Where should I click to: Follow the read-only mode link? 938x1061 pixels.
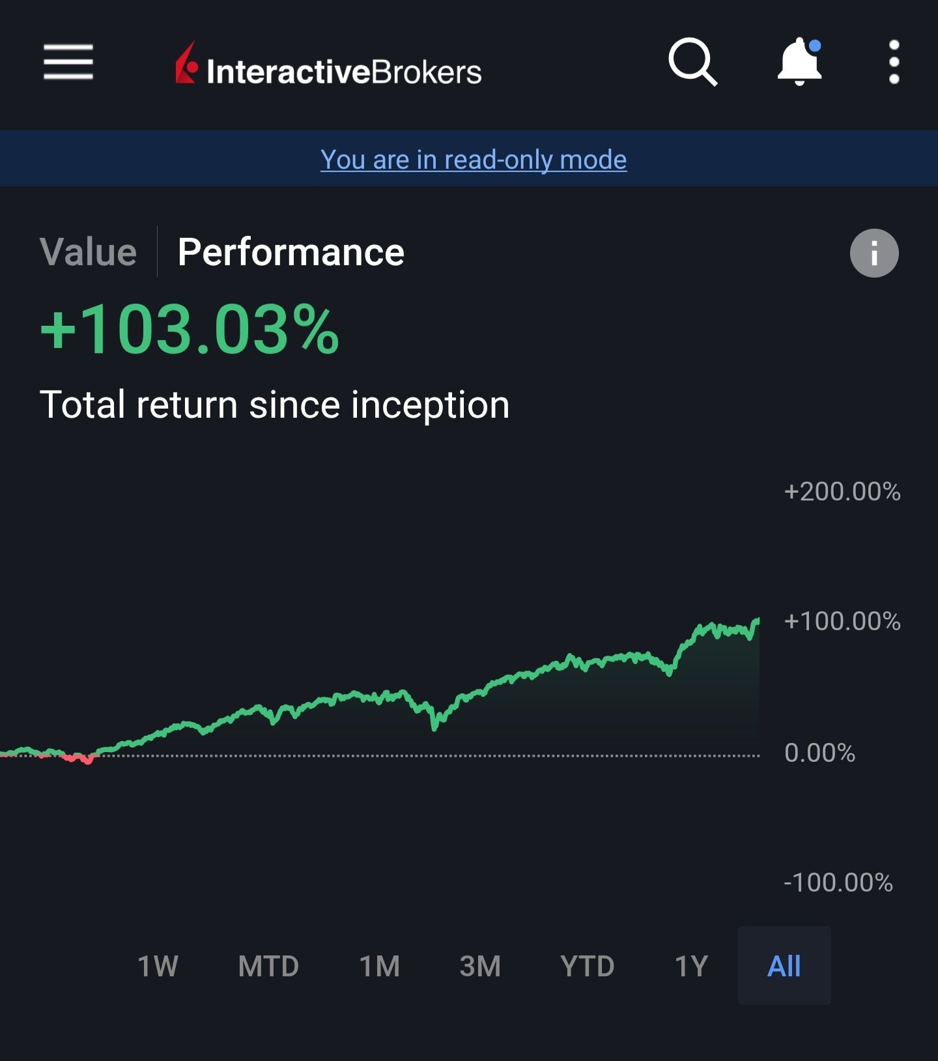point(474,160)
